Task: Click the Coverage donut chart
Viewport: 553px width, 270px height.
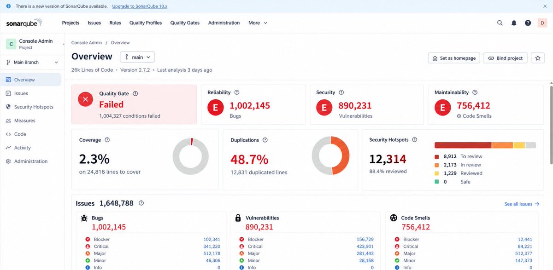Action: click(191, 156)
